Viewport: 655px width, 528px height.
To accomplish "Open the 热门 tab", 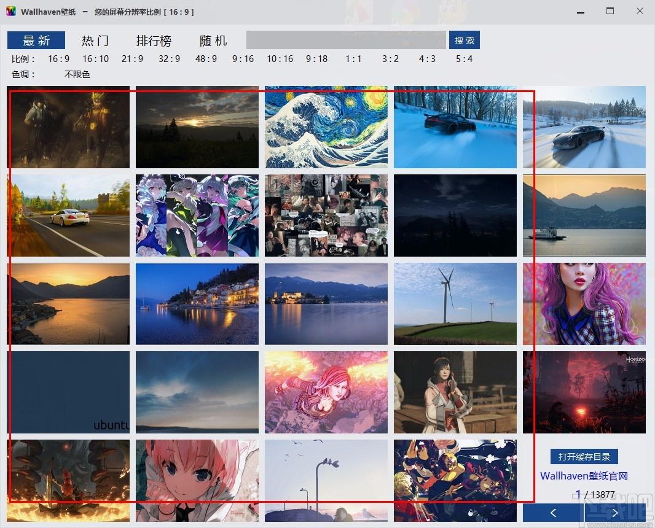I will tap(95, 41).
